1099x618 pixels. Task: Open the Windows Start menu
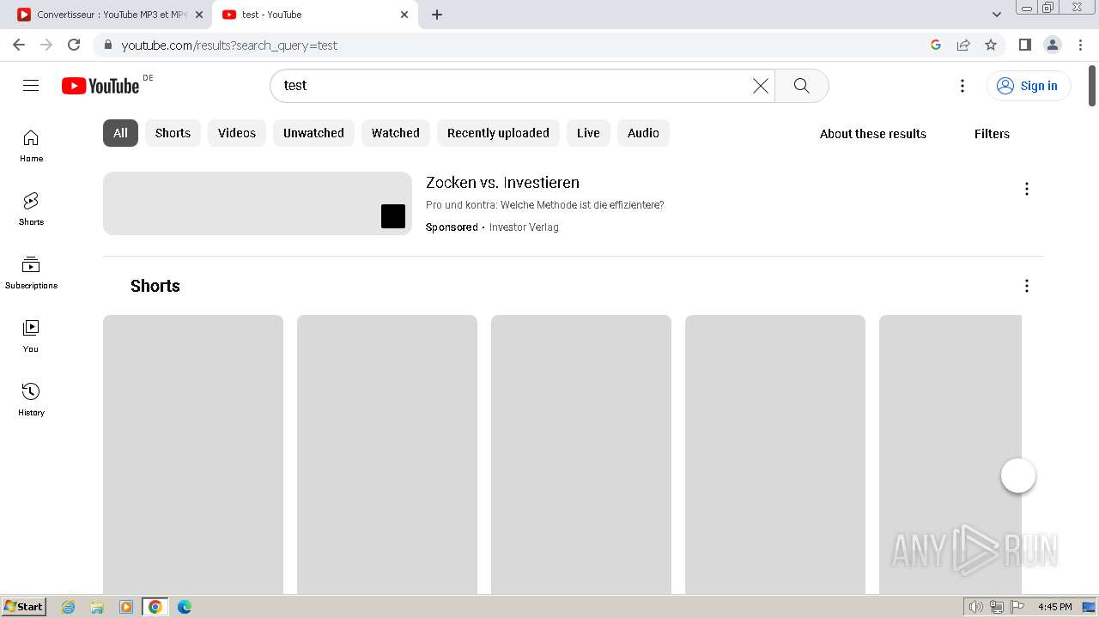point(24,606)
